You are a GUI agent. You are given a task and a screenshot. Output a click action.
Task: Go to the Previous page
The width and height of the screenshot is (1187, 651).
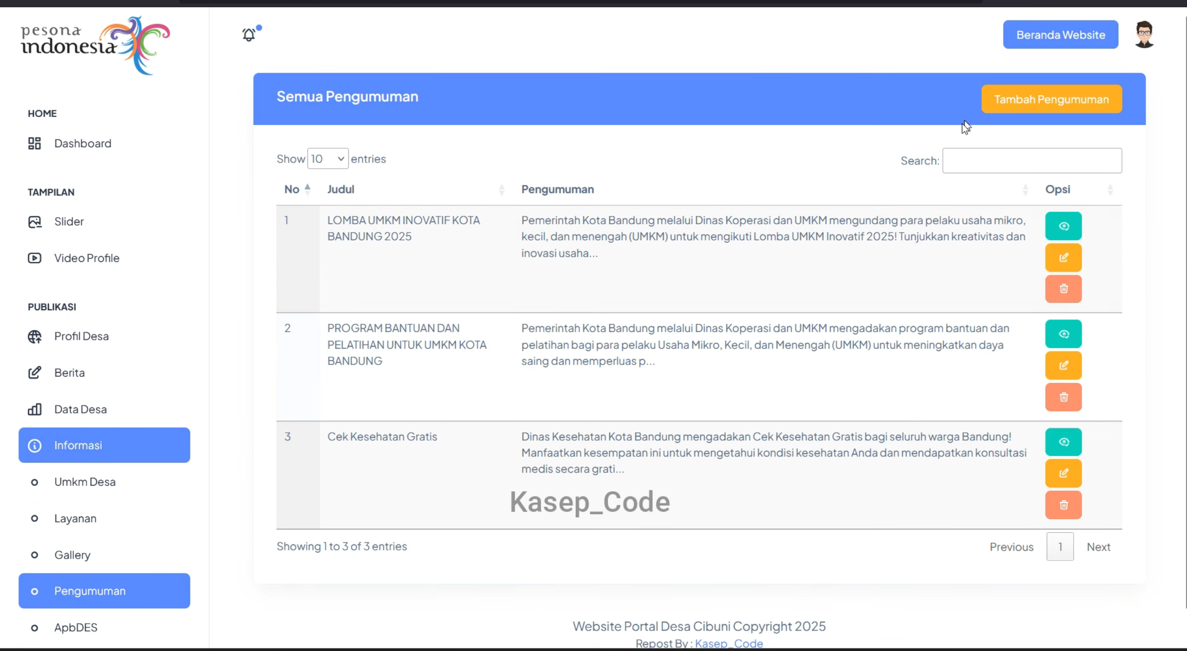coord(1011,547)
